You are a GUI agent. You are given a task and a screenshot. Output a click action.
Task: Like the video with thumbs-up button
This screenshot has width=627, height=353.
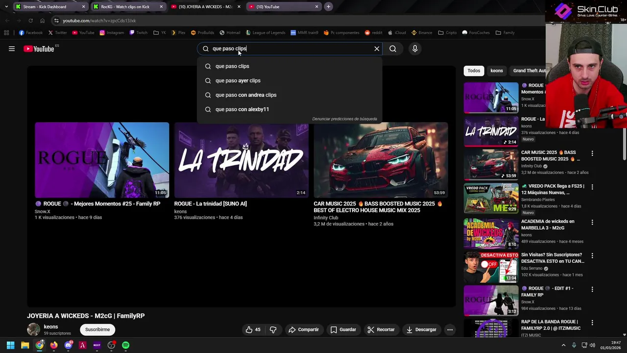click(253, 329)
